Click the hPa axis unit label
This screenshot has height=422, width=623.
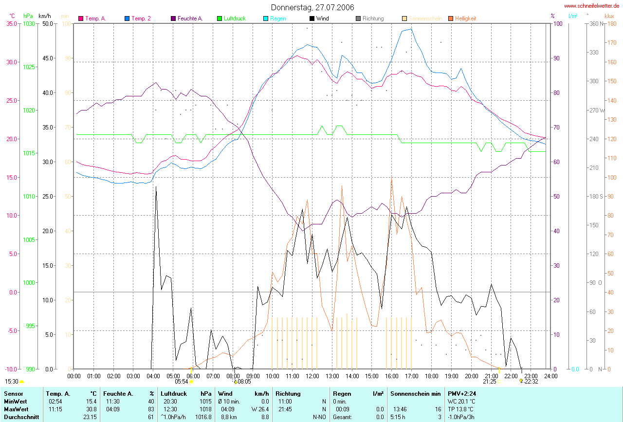click(x=29, y=16)
